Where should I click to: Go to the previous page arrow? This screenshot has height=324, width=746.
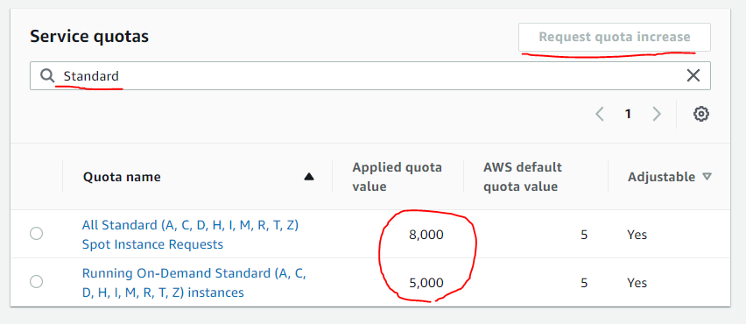pyautogui.click(x=600, y=114)
